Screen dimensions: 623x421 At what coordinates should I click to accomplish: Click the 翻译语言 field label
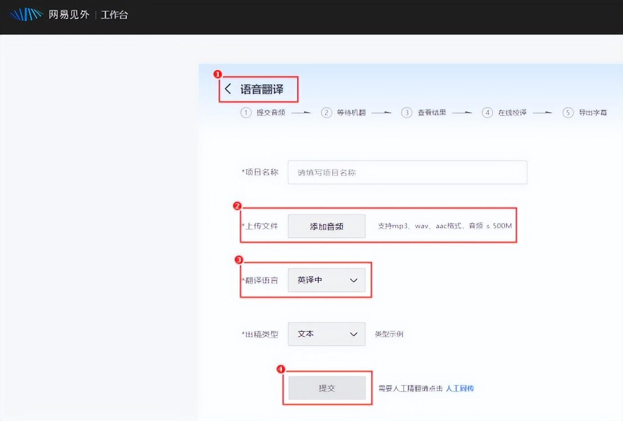(x=260, y=280)
